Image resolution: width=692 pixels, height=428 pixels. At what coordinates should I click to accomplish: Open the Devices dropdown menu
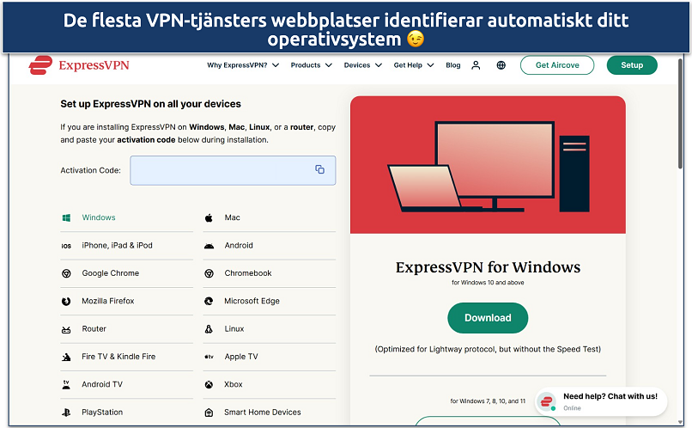pos(362,65)
